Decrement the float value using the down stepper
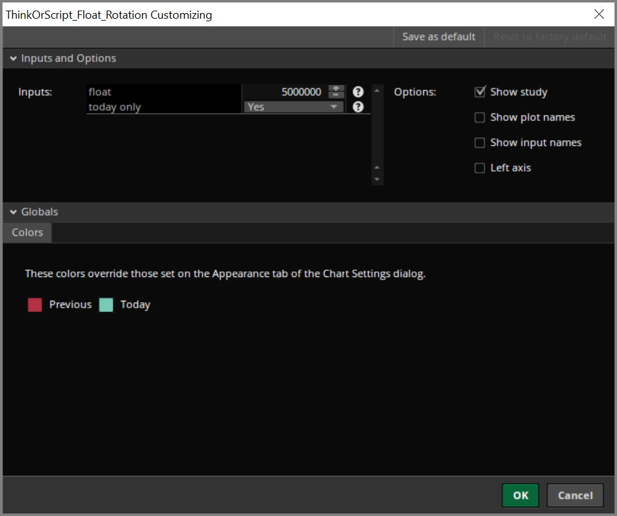Image resolution: width=617 pixels, height=516 pixels. (x=335, y=95)
